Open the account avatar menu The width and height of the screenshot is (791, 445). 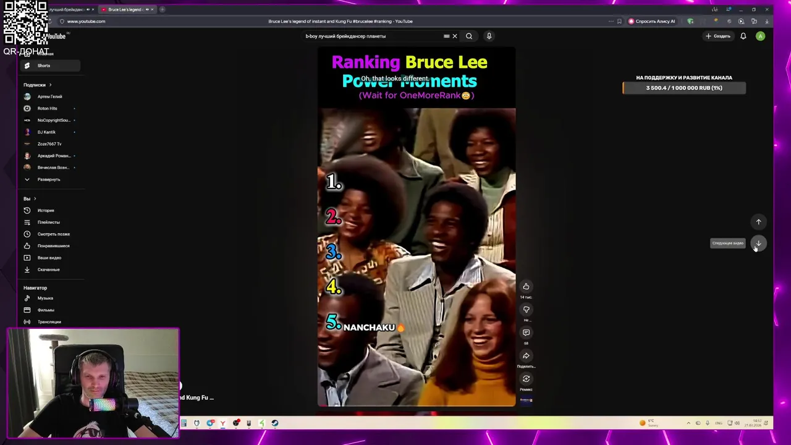pyautogui.click(x=761, y=36)
